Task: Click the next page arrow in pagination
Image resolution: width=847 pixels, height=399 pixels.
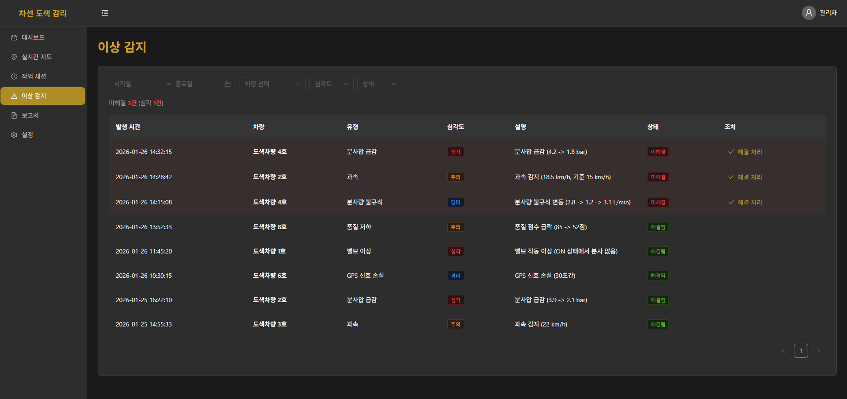Action: pyautogui.click(x=818, y=351)
